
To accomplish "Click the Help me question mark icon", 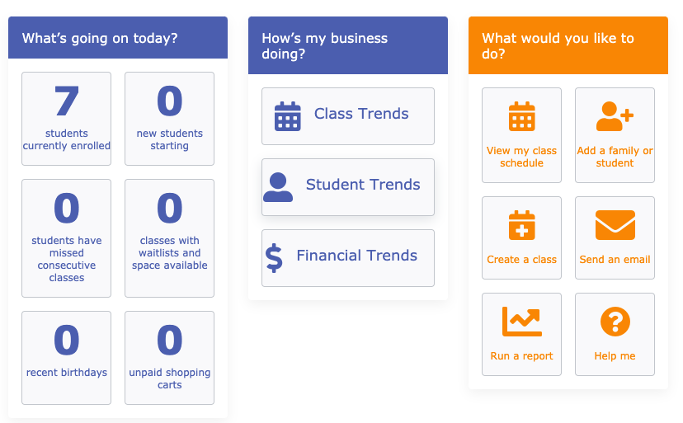I will (x=615, y=322).
